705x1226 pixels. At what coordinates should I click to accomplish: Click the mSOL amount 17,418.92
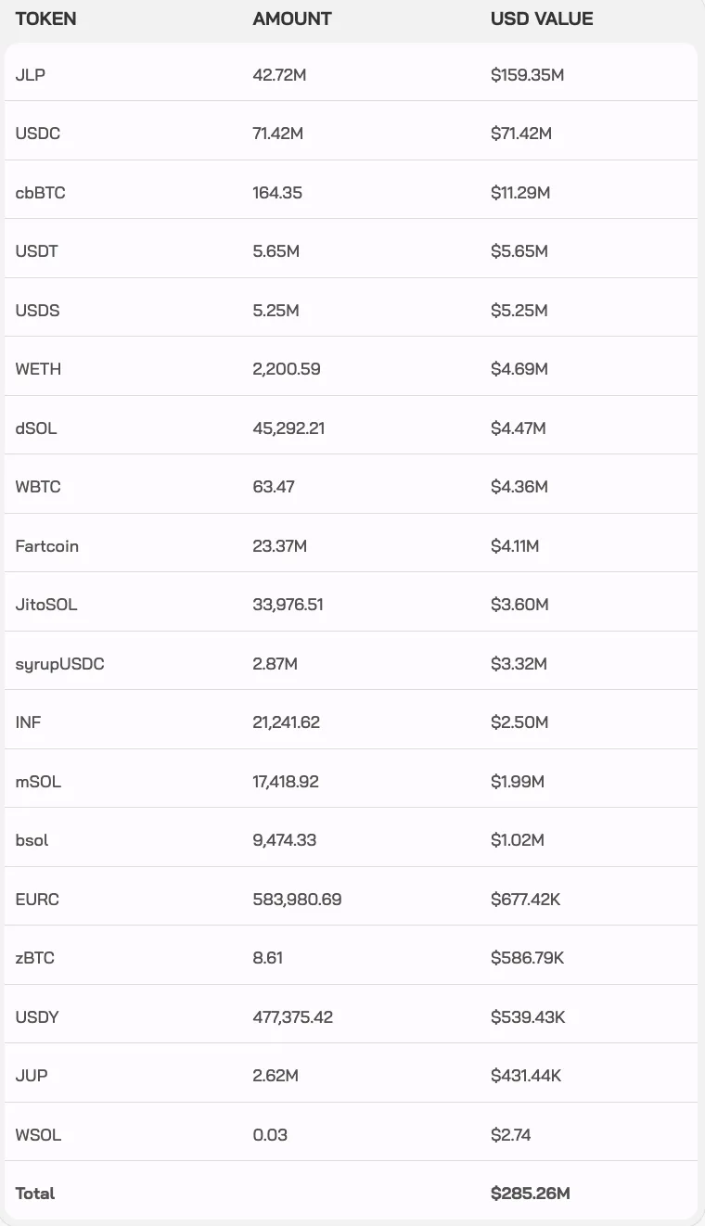click(x=286, y=781)
